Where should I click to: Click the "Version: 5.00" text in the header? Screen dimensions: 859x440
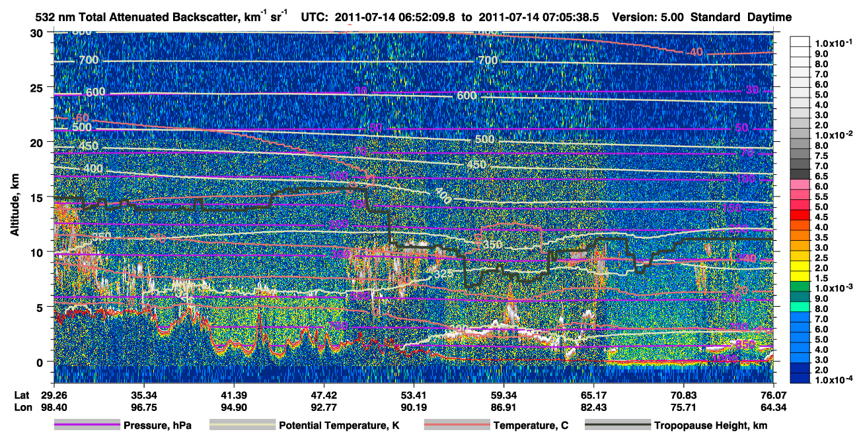coord(649,16)
